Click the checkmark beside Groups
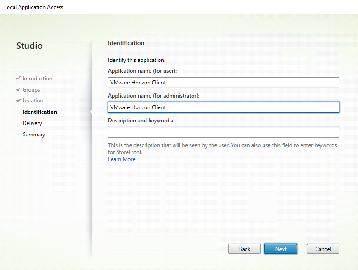 [x=19, y=89]
